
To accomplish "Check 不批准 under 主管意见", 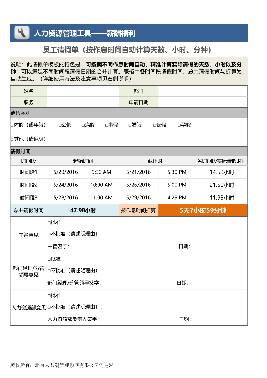I will tap(49, 234).
